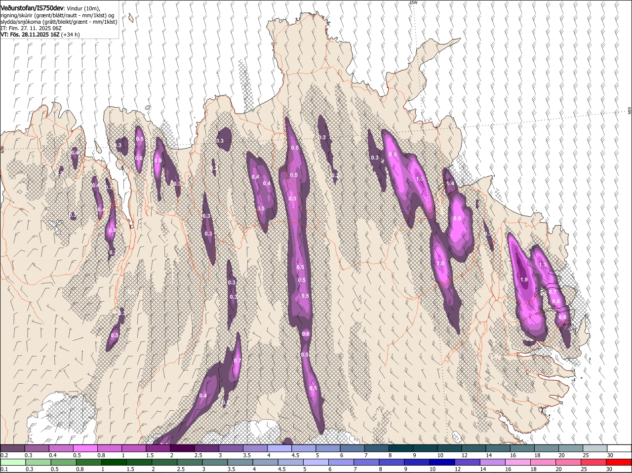Viewport: 632px width, 473px height.
Task: Click the 'N99' label on the right edge
Action: click(630, 111)
